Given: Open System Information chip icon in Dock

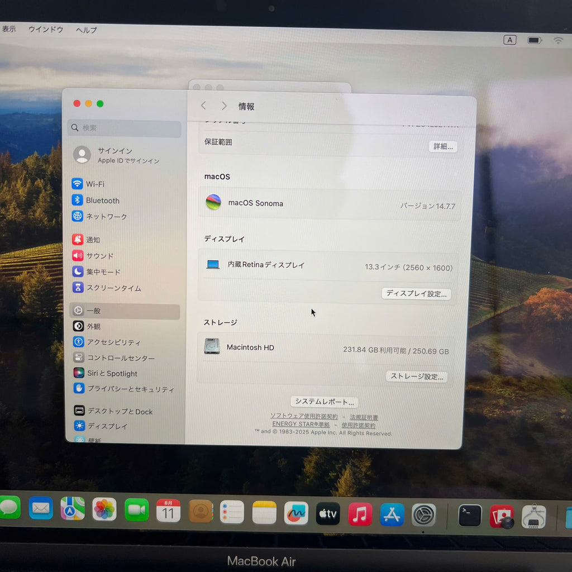Looking at the screenshot, I should point(533,517).
